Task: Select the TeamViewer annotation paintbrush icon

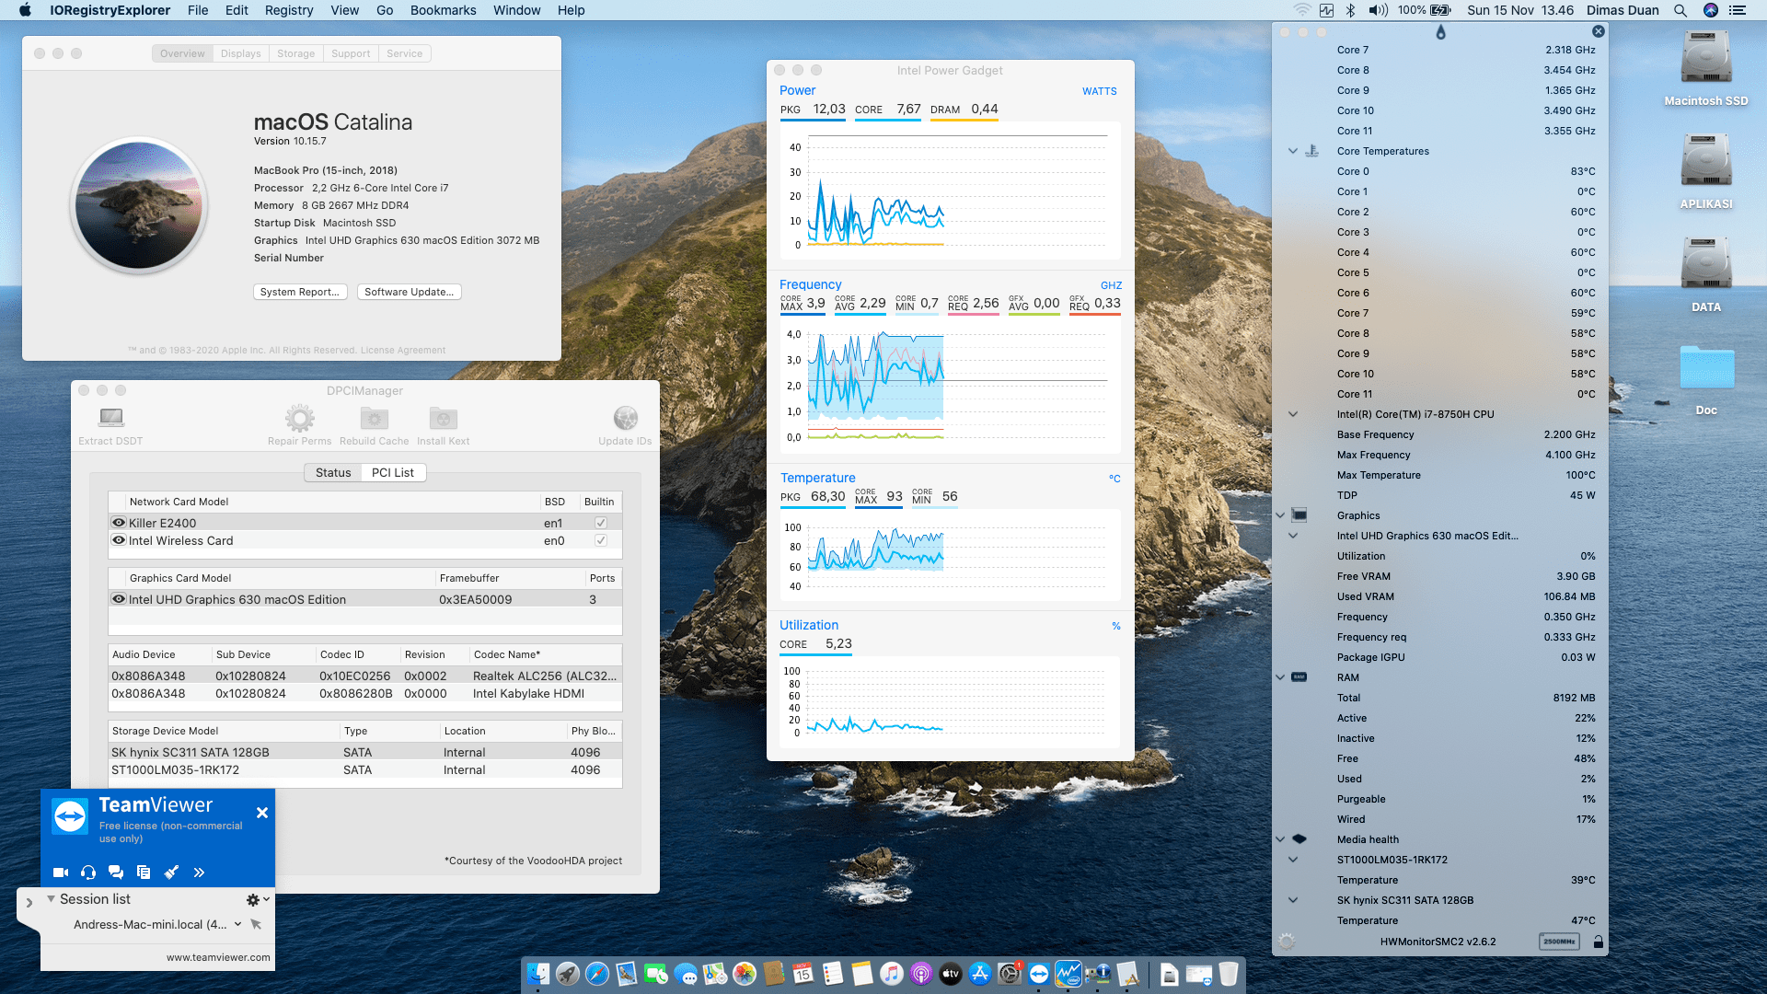Action: 171,872
